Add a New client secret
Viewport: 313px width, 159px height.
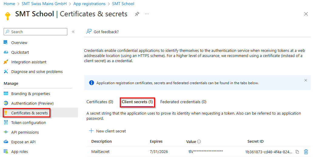coord(107,131)
